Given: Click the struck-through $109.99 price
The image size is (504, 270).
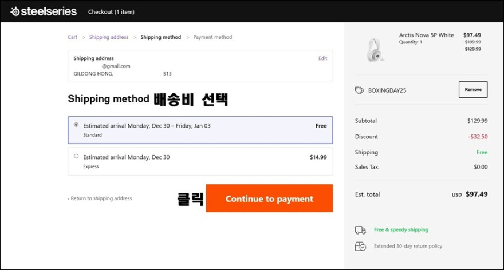Looking at the screenshot, I should click(473, 42).
